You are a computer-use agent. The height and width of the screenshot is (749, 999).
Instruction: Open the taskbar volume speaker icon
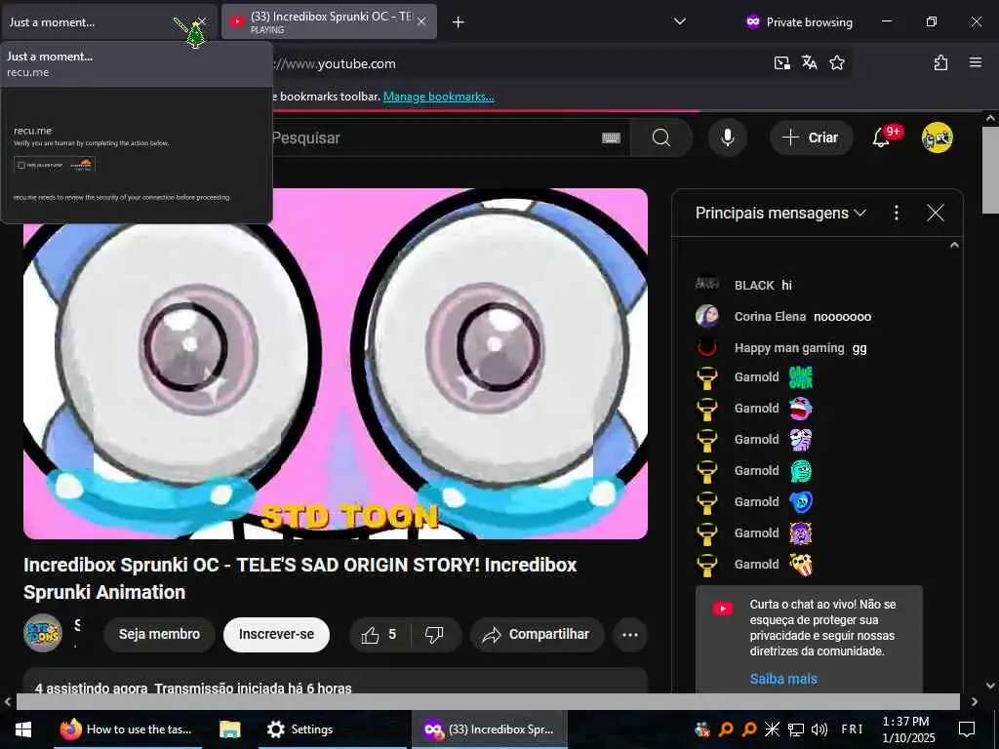click(x=819, y=729)
